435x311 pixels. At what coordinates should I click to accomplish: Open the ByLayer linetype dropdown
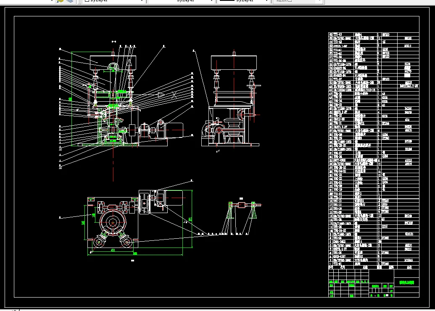[x=182, y=1]
